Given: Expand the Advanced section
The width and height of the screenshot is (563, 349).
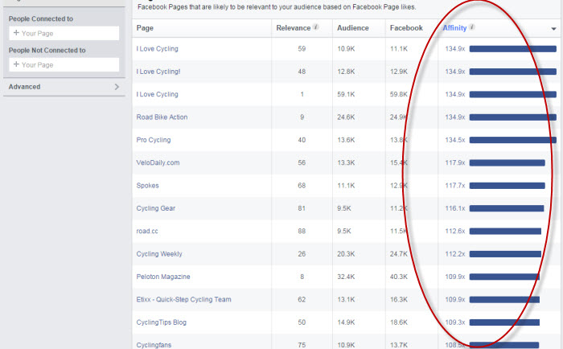Looking at the screenshot, I should 64,87.
